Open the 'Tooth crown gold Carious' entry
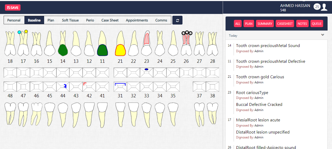The height and width of the screenshot is (149, 332). (260, 77)
